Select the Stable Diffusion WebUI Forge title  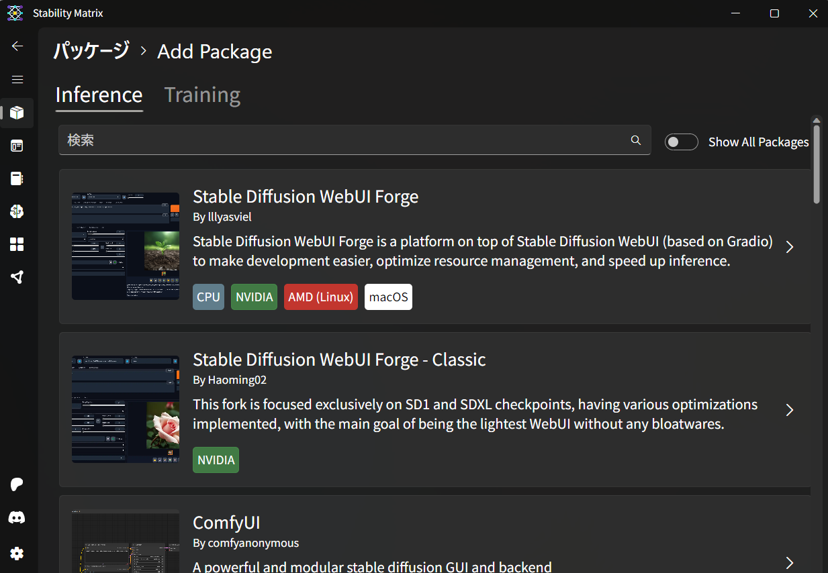pyautogui.click(x=306, y=197)
